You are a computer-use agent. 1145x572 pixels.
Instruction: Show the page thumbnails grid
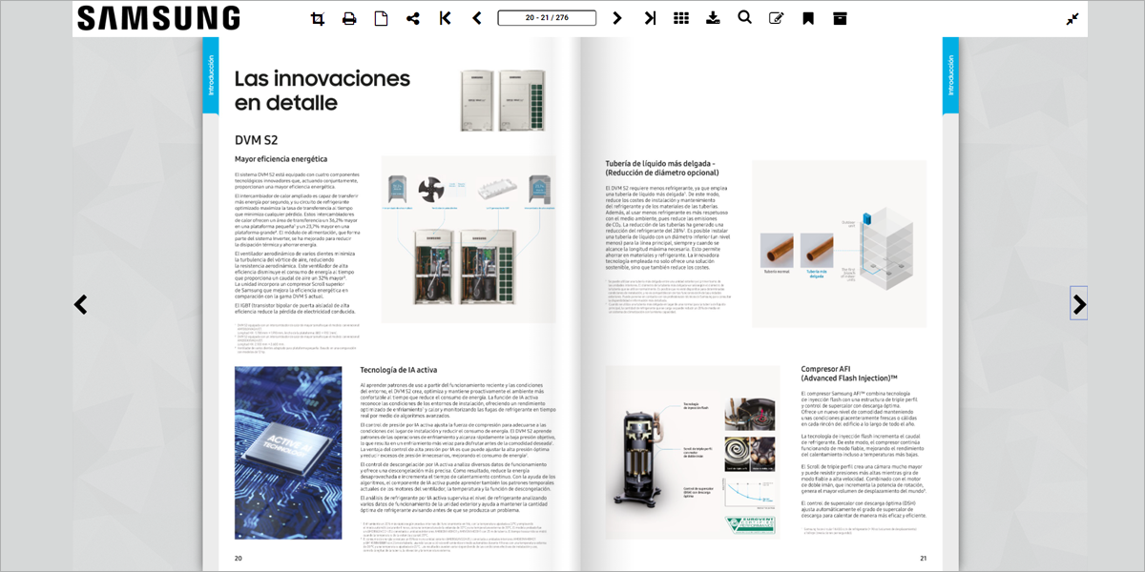pos(681,18)
